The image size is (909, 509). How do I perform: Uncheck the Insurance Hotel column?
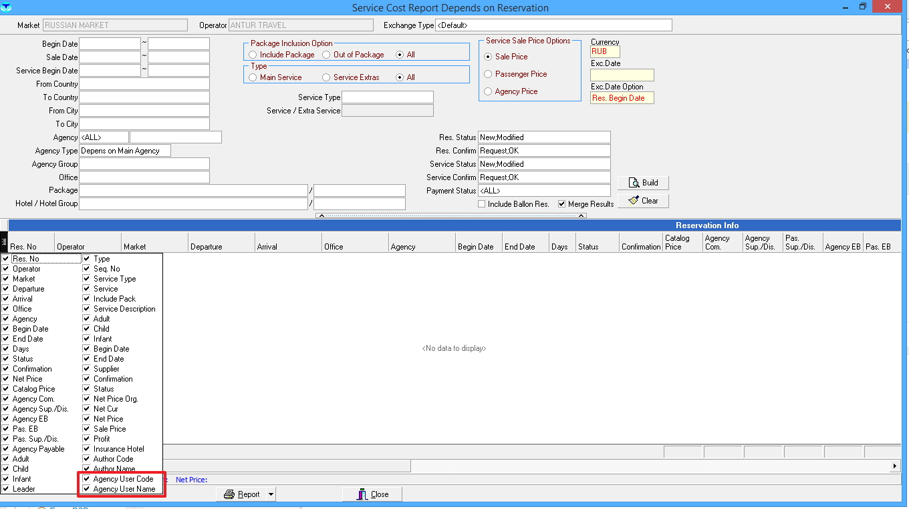pos(87,449)
